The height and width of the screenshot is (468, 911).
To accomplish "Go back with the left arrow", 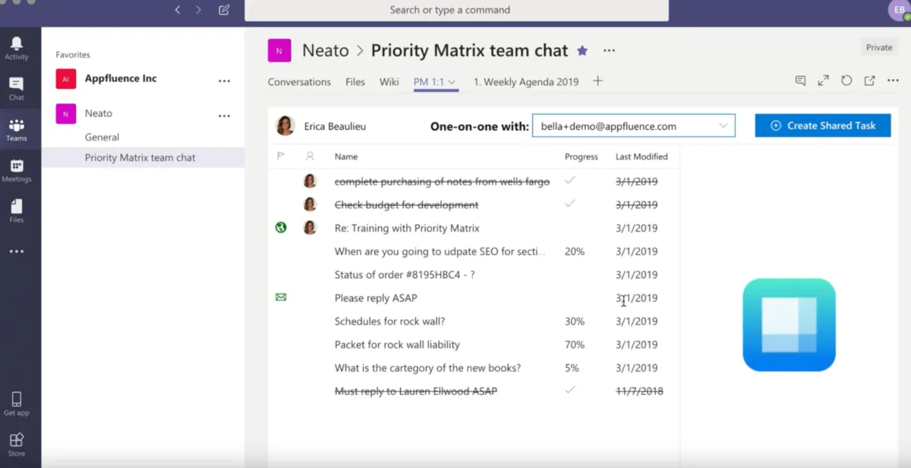I will [178, 10].
